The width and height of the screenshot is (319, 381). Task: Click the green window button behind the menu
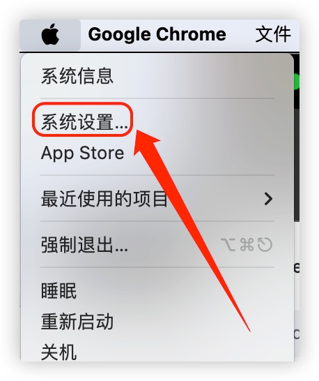point(296,82)
